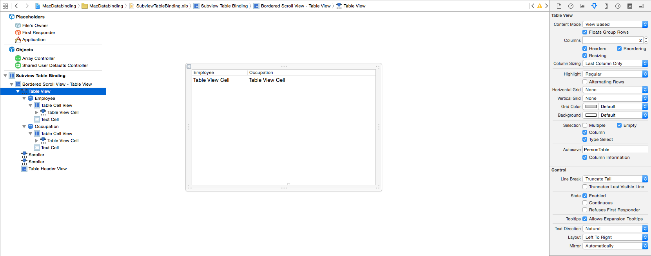Enable Alternating Rows
The image size is (651, 256).
tap(585, 82)
